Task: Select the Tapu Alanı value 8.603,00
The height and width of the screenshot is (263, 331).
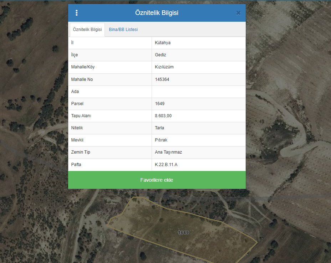Action: tap(163, 116)
